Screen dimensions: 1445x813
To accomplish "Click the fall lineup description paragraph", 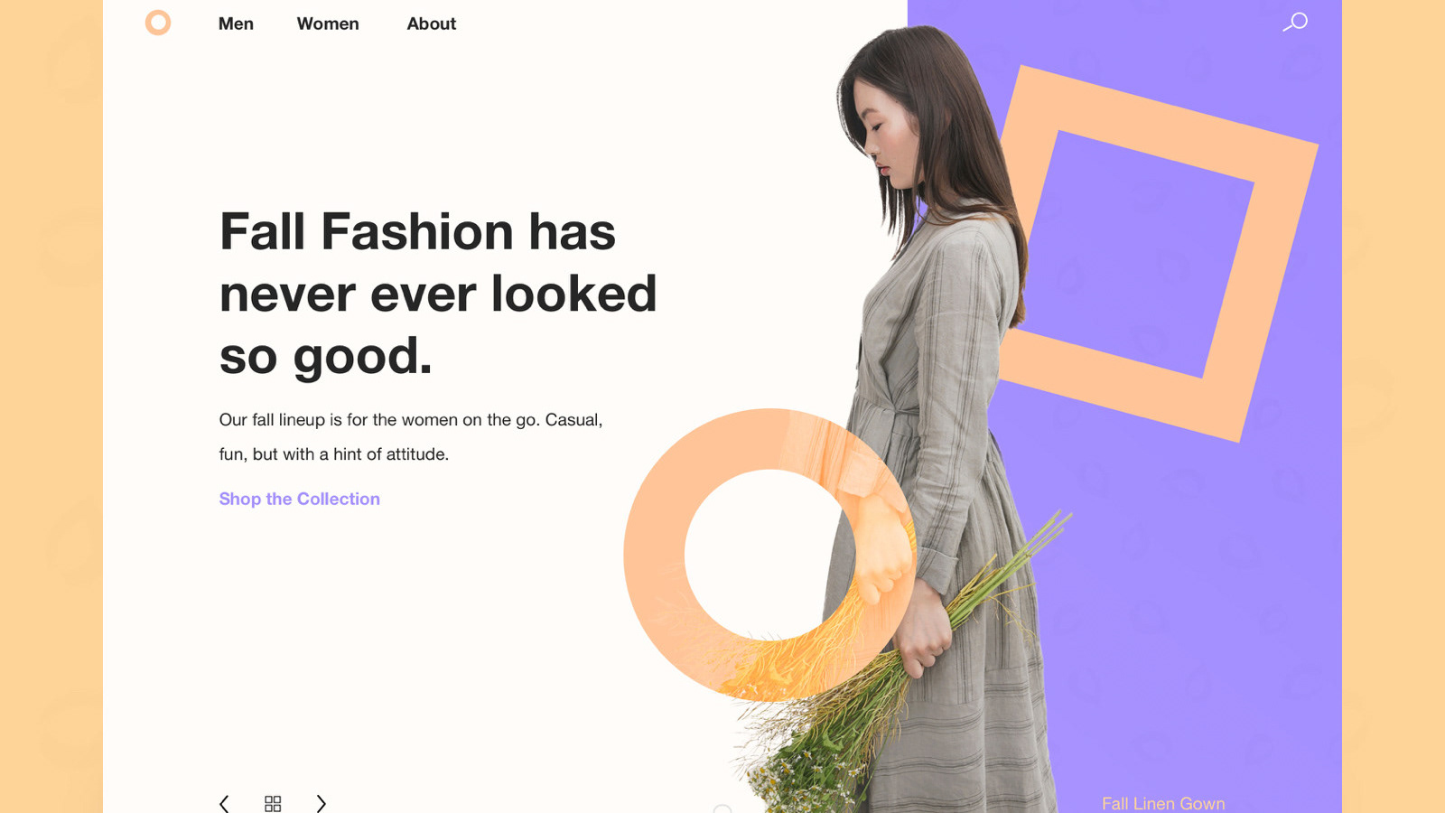I will (x=411, y=437).
